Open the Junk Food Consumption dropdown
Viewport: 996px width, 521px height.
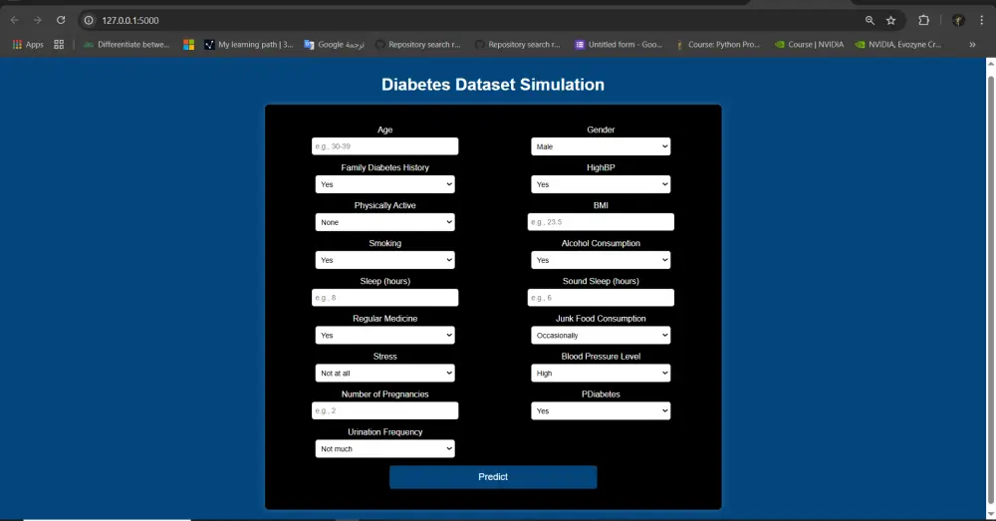click(x=601, y=335)
